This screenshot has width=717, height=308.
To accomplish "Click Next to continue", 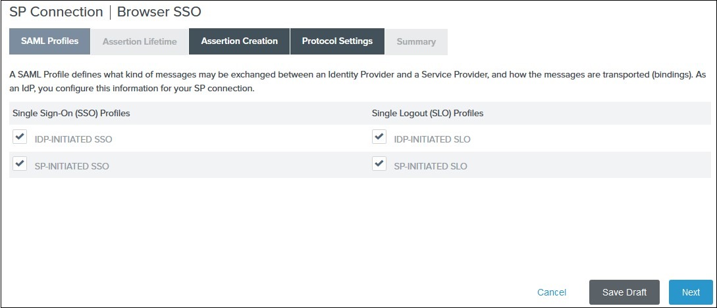I will click(691, 292).
